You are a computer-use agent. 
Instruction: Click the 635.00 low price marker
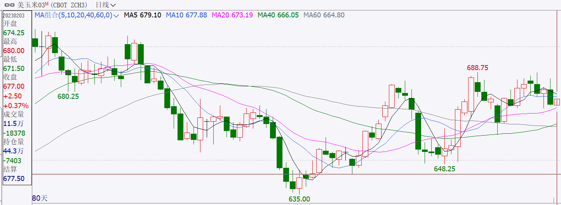point(299,199)
